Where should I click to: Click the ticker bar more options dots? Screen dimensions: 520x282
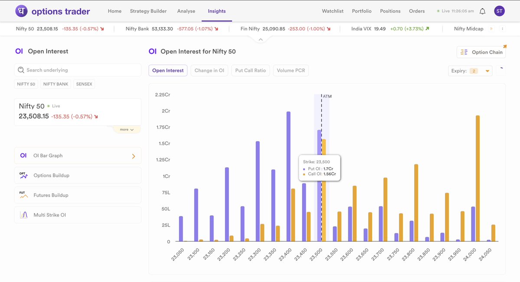click(502, 29)
